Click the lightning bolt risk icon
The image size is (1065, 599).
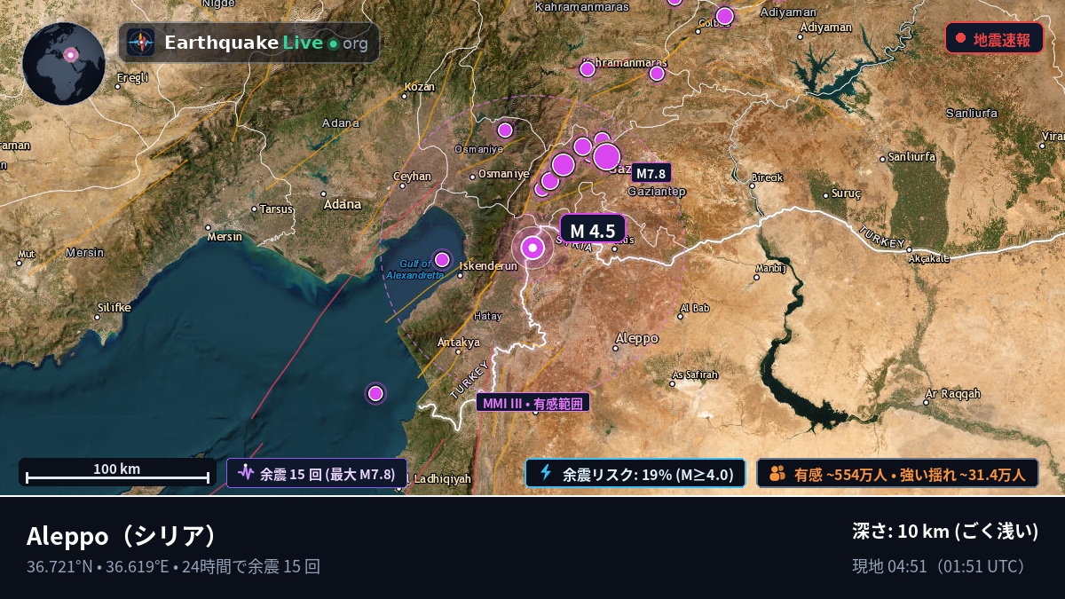pyautogui.click(x=546, y=473)
